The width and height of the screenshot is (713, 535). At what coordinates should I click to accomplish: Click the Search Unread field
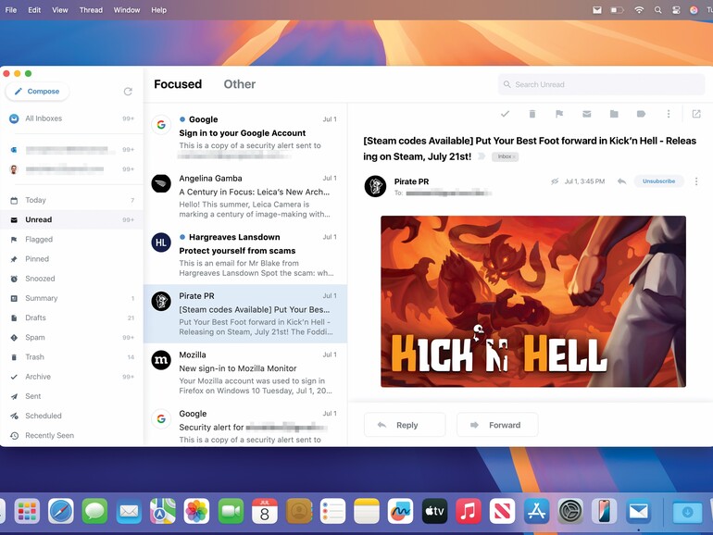[x=601, y=84]
